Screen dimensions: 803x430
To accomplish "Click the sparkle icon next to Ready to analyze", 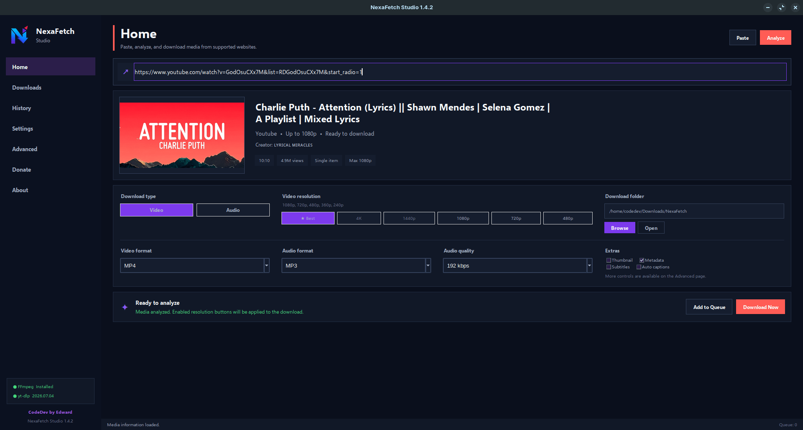I will (x=125, y=307).
